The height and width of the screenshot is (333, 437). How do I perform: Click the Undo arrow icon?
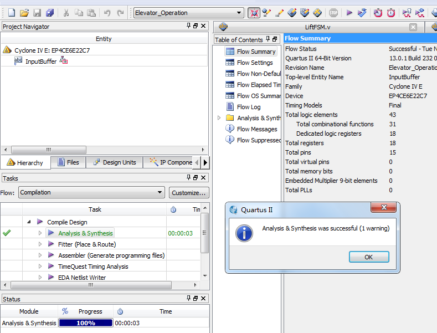107,13
